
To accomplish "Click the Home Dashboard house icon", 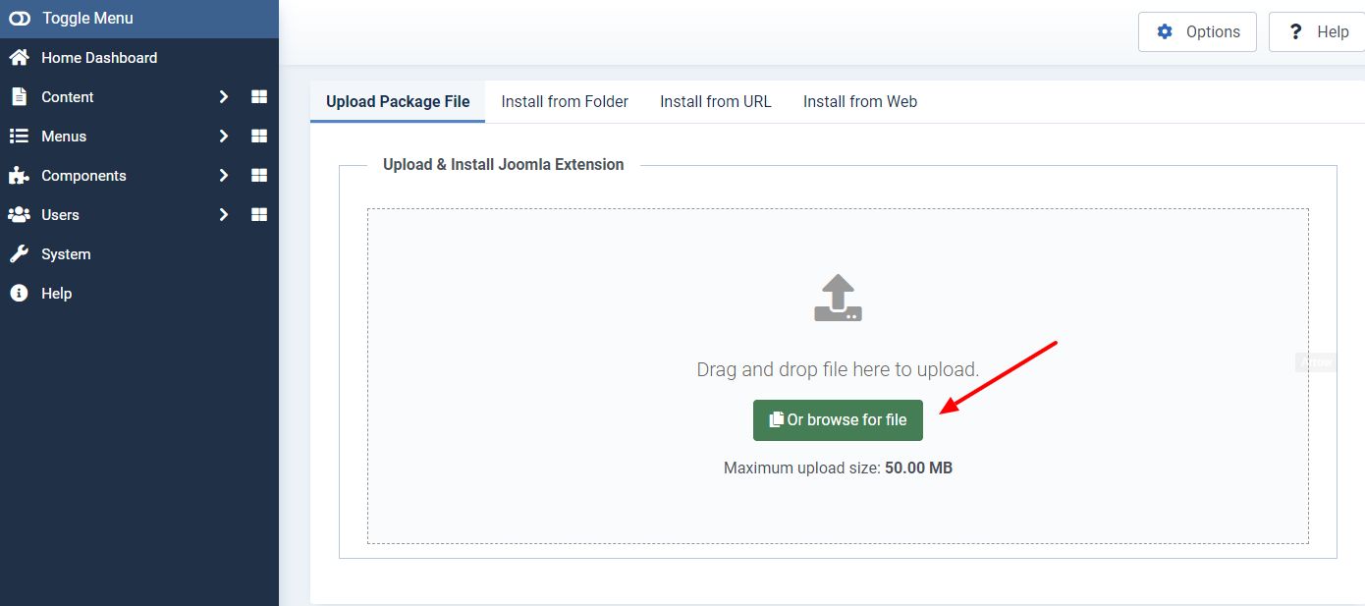I will tap(19, 58).
